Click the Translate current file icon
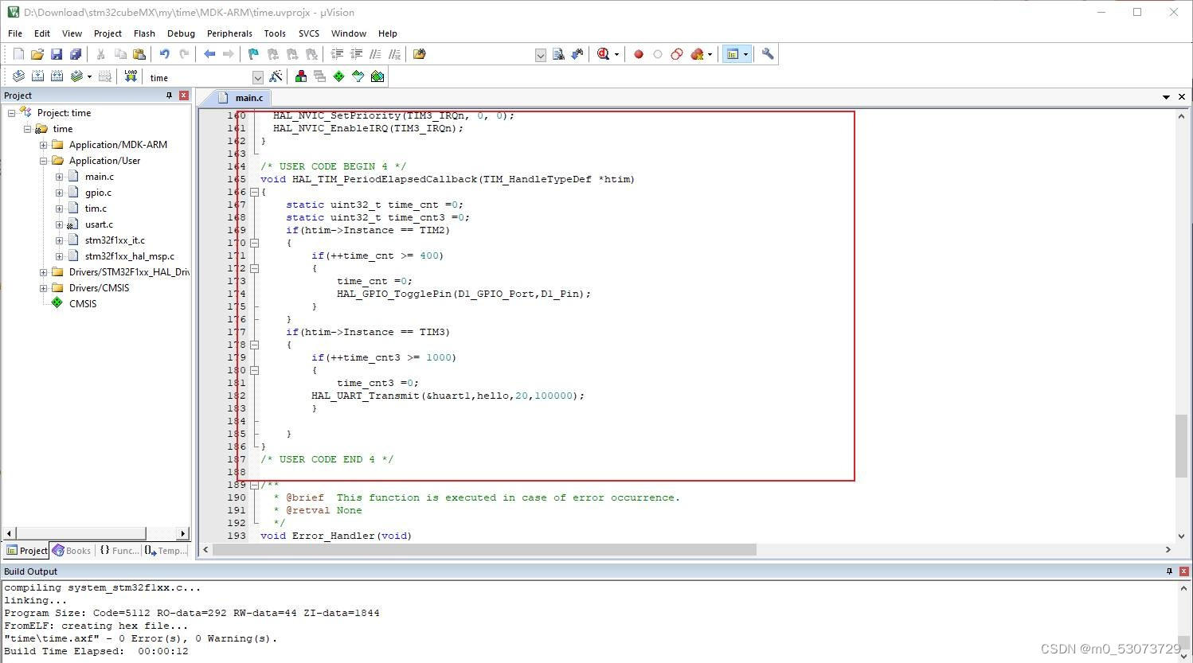This screenshot has width=1193, height=663. tap(18, 76)
